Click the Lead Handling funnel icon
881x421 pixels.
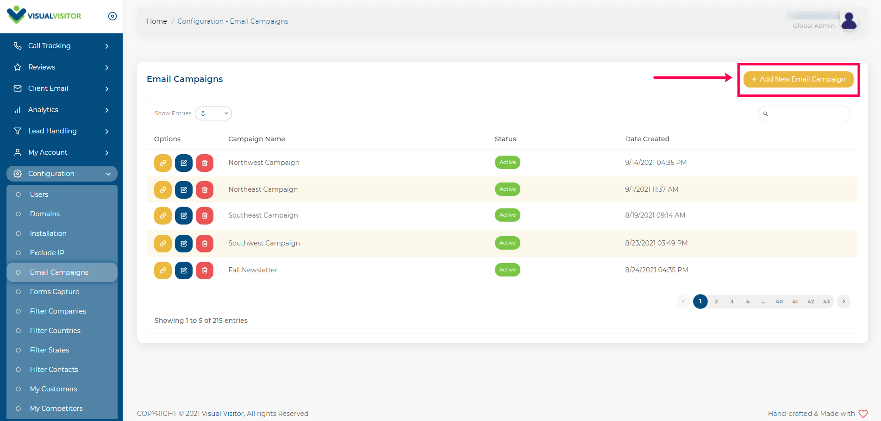tap(18, 131)
